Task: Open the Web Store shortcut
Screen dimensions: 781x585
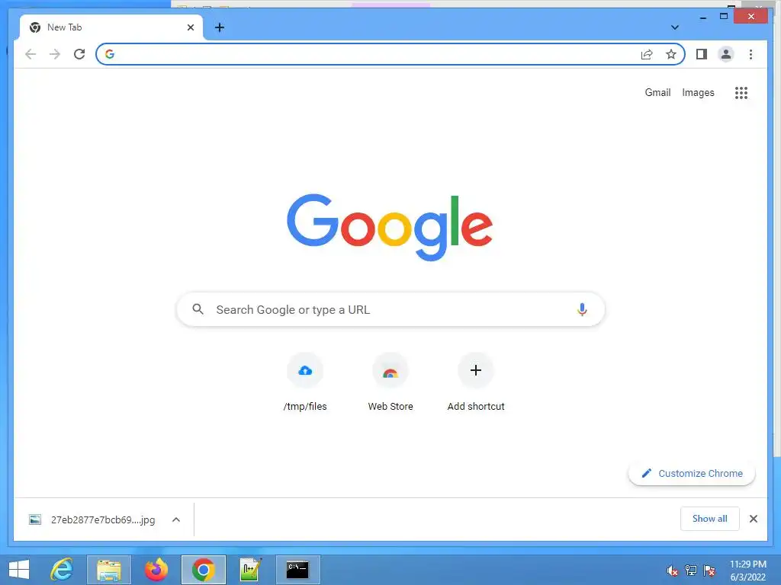Action: pos(390,382)
